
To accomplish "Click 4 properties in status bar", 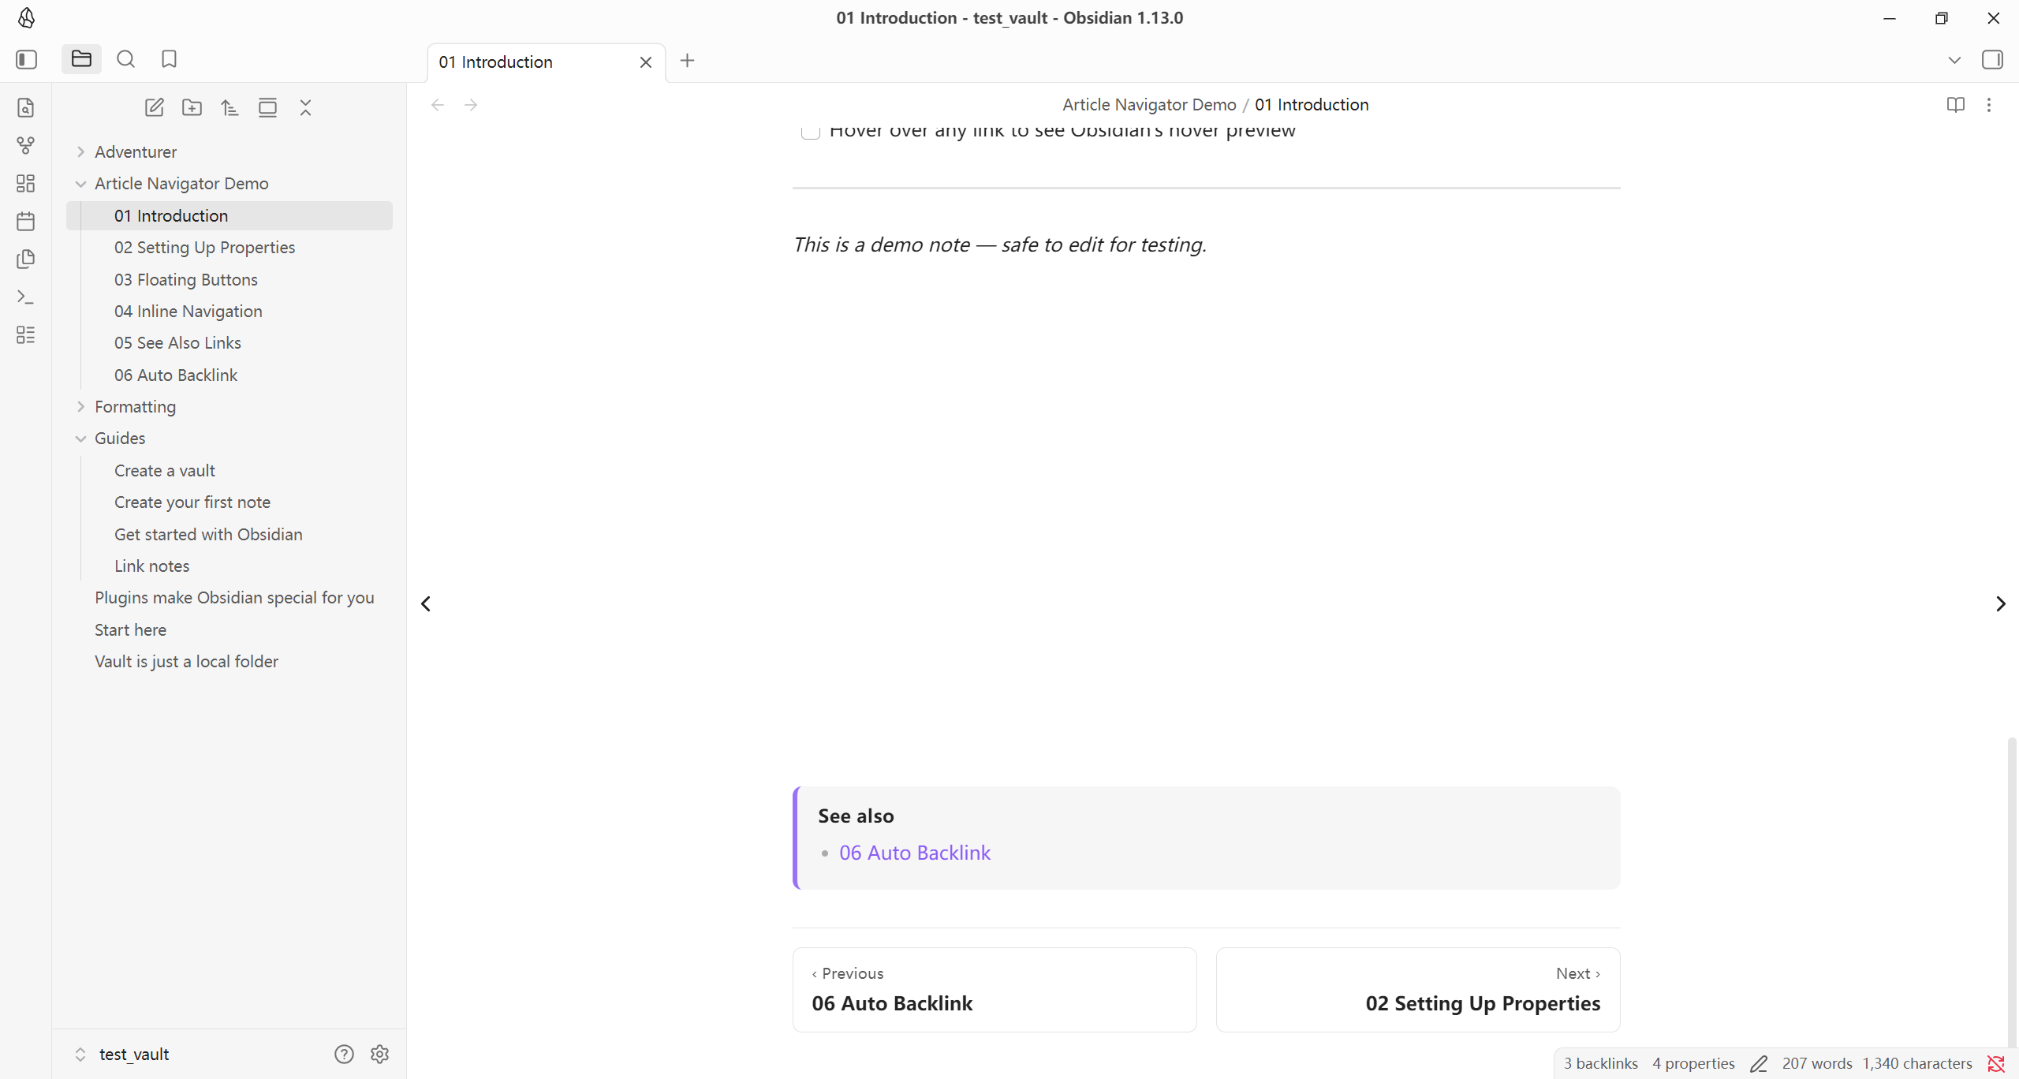I will click(x=1693, y=1063).
